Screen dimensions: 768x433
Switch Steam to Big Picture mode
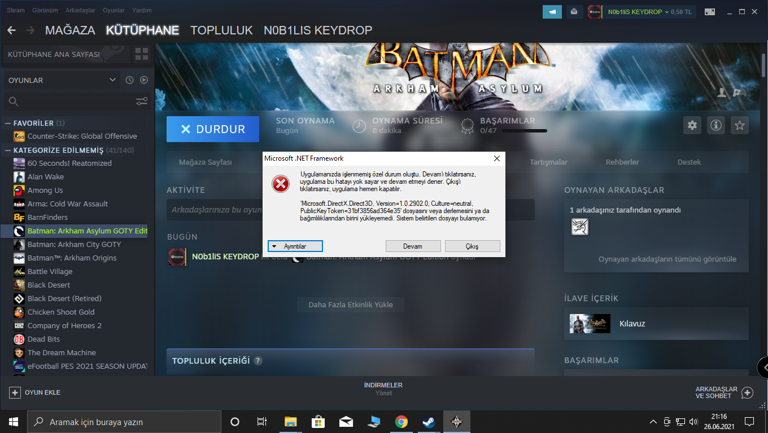pyautogui.click(x=710, y=12)
